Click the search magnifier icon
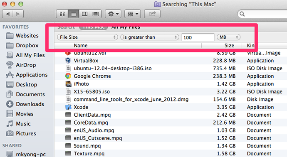The height and width of the screenshot is (157, 287). point(242,14)
